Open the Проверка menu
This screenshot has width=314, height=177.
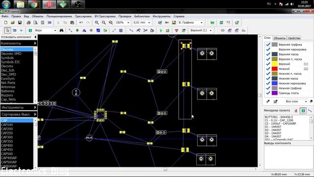pyautogui.click(x=125, y=16)
